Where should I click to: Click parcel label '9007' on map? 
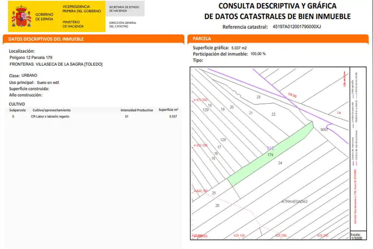pyautogui.click(x=324, y=130)
